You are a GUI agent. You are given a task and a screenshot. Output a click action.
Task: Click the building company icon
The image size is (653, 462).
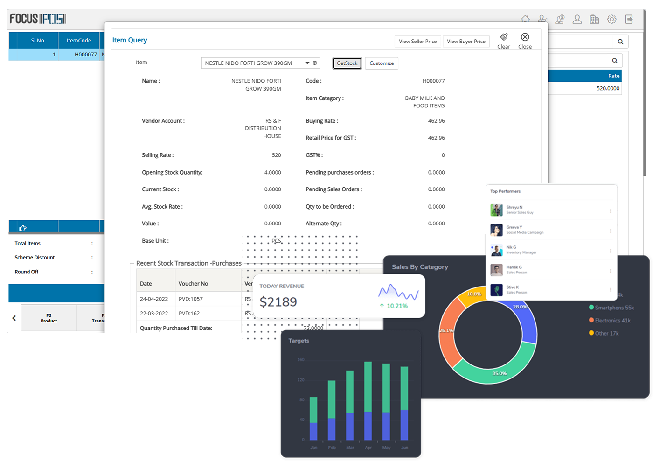[x=594, y=19]
